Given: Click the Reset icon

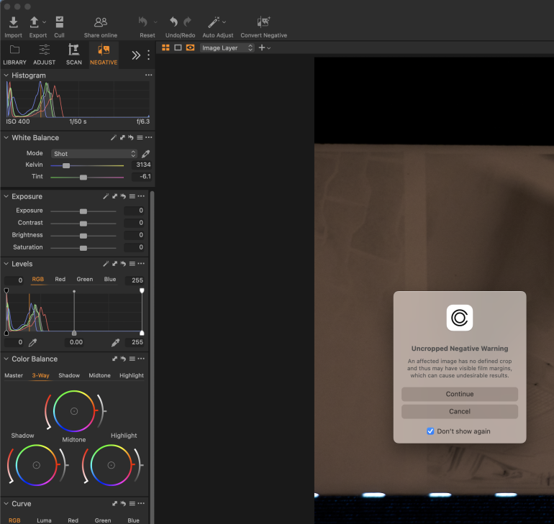Looking at the screenshot, I should 143,22.
